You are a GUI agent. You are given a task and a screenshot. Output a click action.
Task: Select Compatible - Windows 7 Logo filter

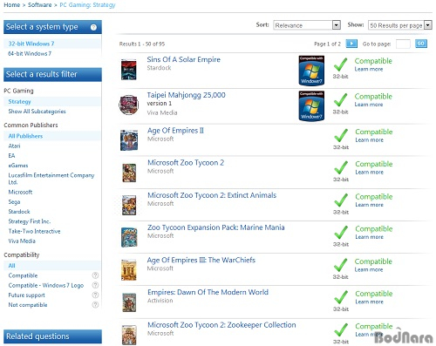click(x=46, y=285)
